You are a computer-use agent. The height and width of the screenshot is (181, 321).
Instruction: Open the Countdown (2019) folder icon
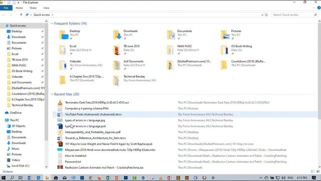[x=224, y=65]
